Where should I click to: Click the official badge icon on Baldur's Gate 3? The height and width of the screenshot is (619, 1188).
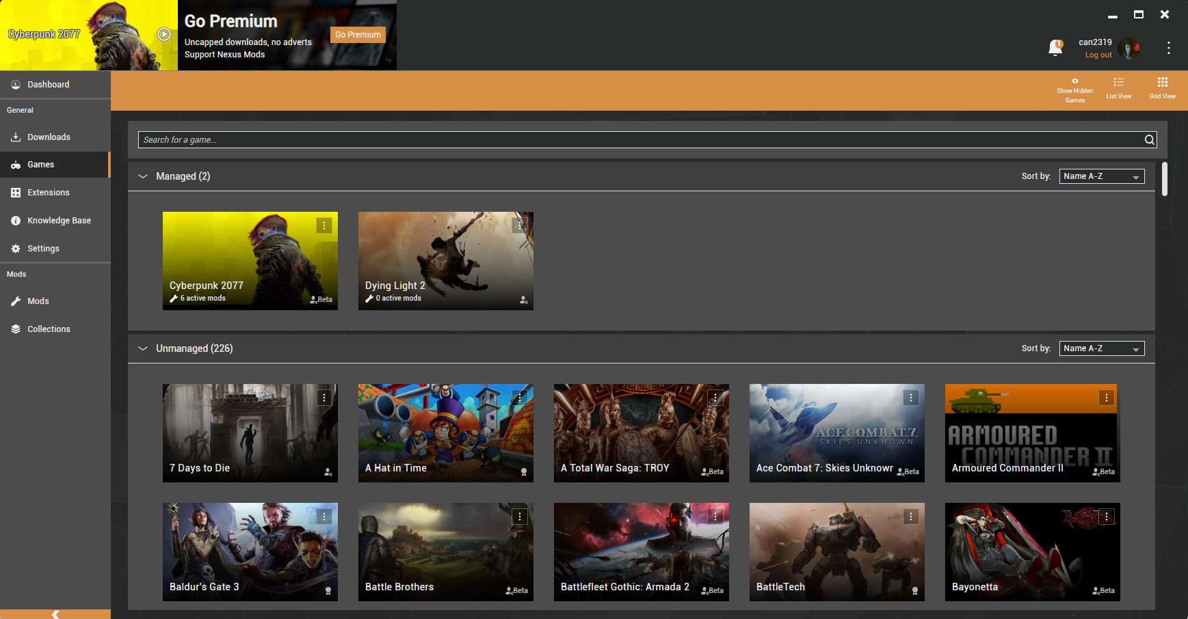pyautogui.click(x=328, y=591)
